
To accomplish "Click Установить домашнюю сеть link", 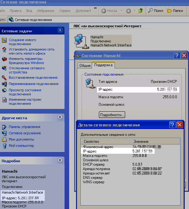I will click(x=32, y=51).
